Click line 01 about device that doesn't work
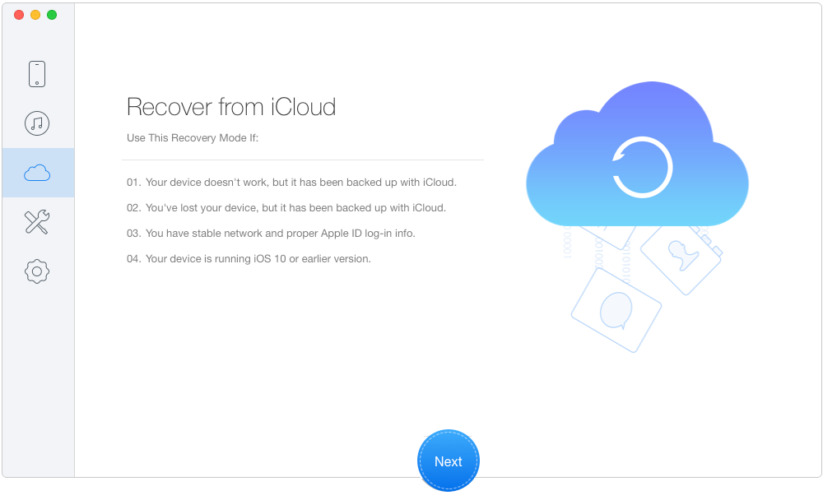Viewport: 823px width, 500px height. [292, 183]
